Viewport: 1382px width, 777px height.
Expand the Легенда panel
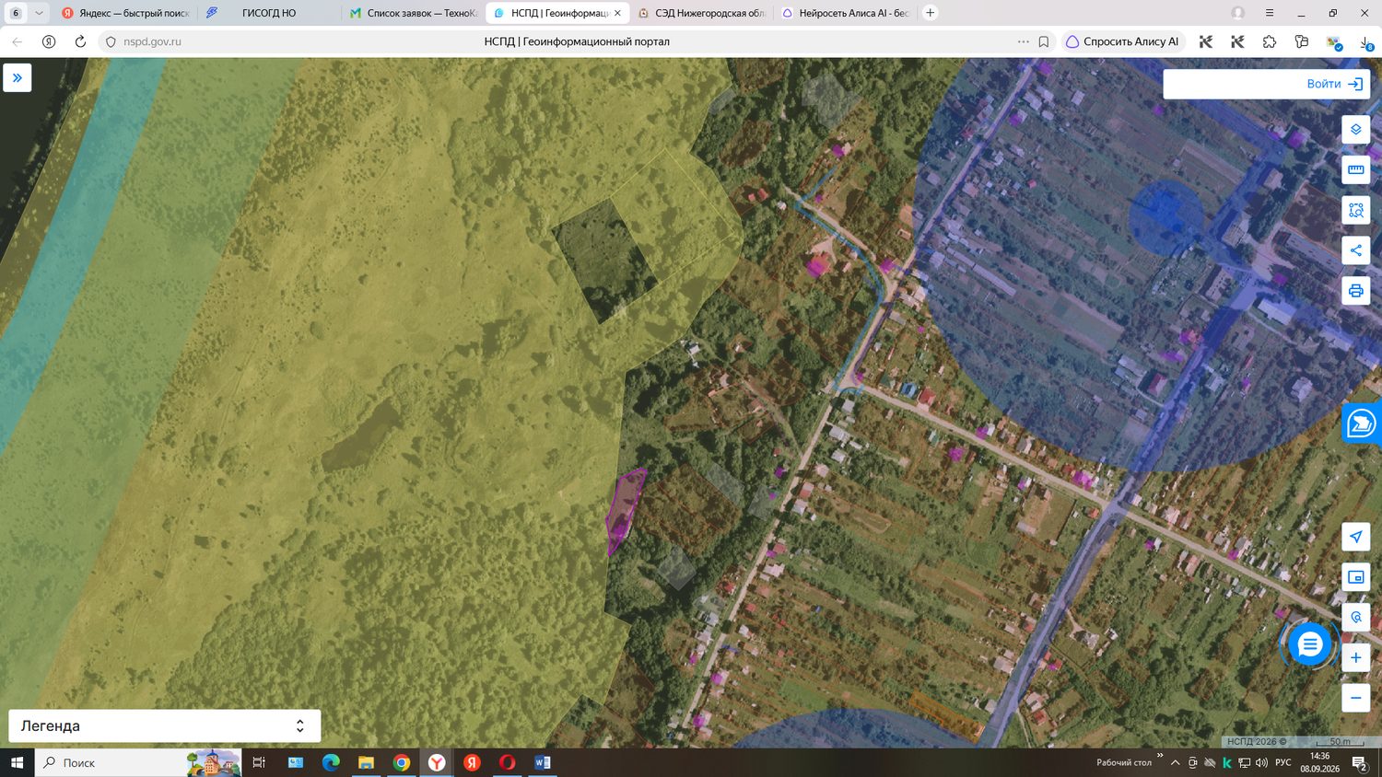coord(165,725)
